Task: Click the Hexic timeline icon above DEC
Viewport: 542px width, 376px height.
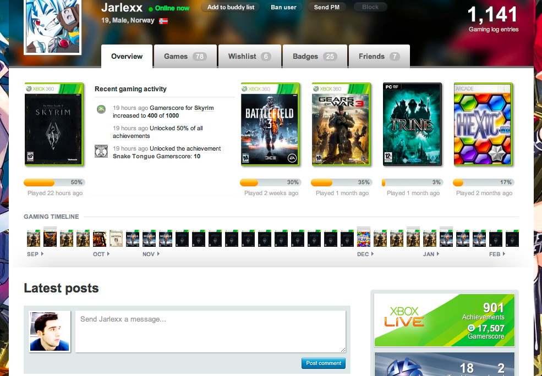Action: tap(364, 239)
